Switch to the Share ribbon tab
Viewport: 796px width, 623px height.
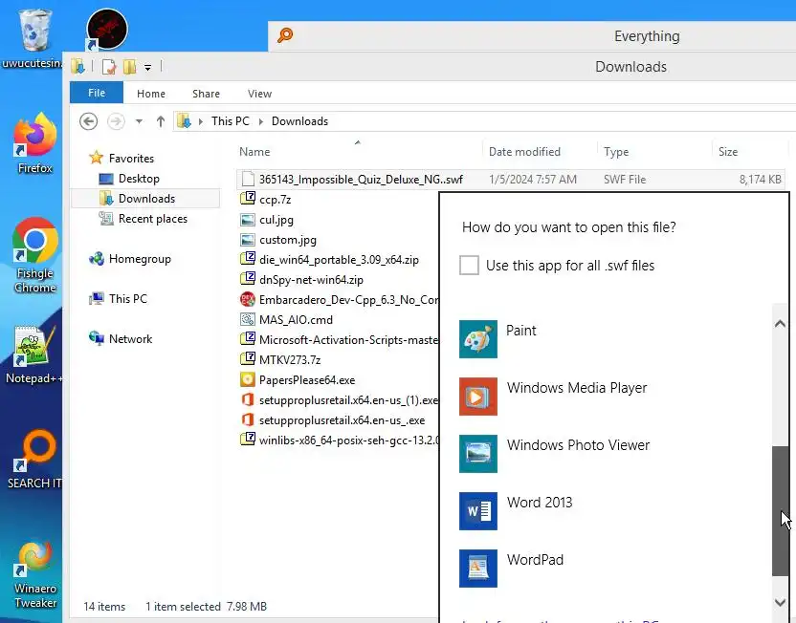point(206,94)
